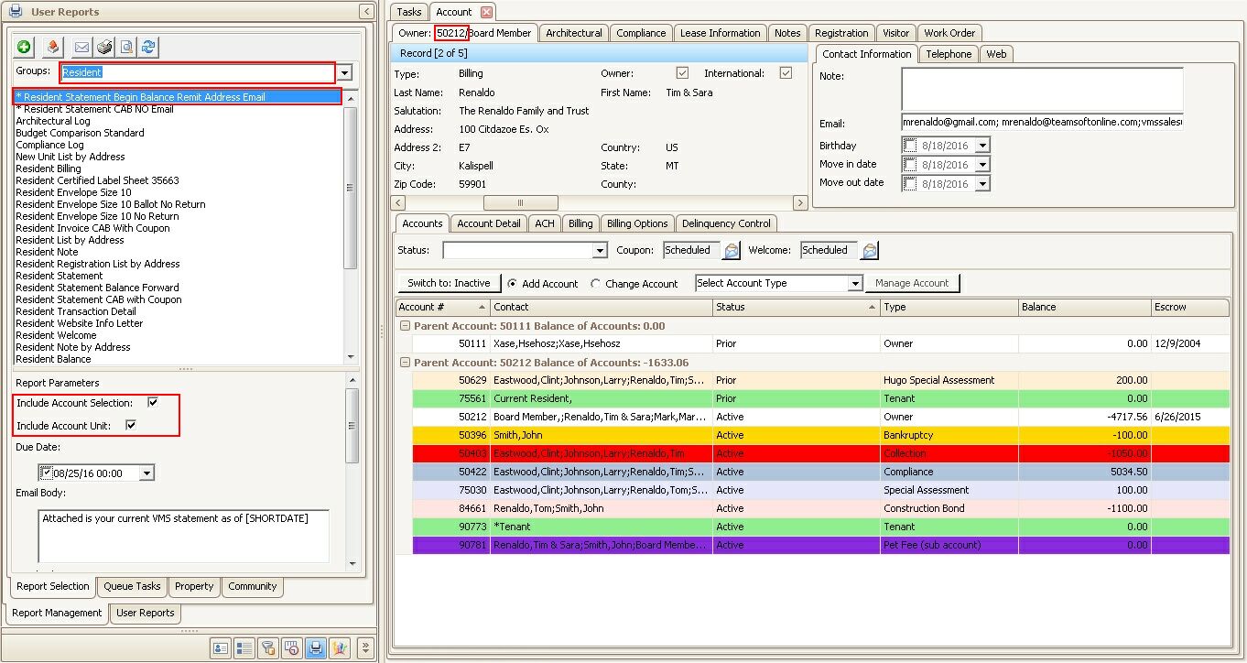The height and width of the screenshot is (663, 1247).
Task: Click the envelope email report icon
Action: (81, 47)
